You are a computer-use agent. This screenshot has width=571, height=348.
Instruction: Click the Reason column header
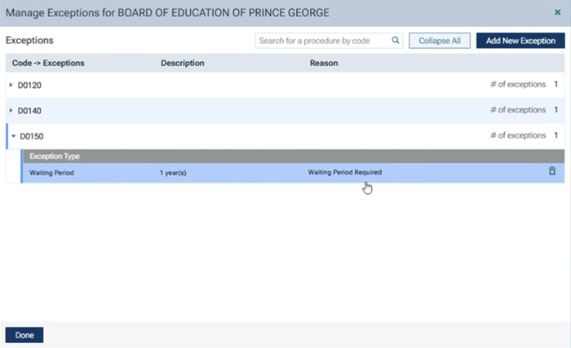pos(323,63)
